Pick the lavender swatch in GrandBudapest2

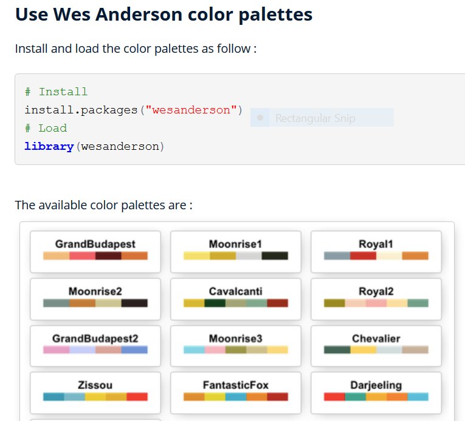coord(83,349)
